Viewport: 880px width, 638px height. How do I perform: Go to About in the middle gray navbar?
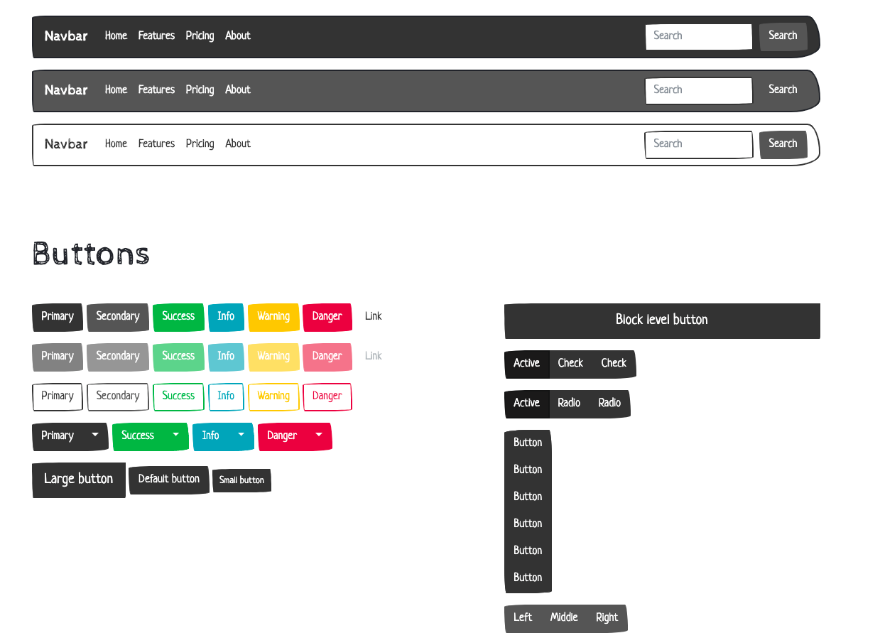238,90
